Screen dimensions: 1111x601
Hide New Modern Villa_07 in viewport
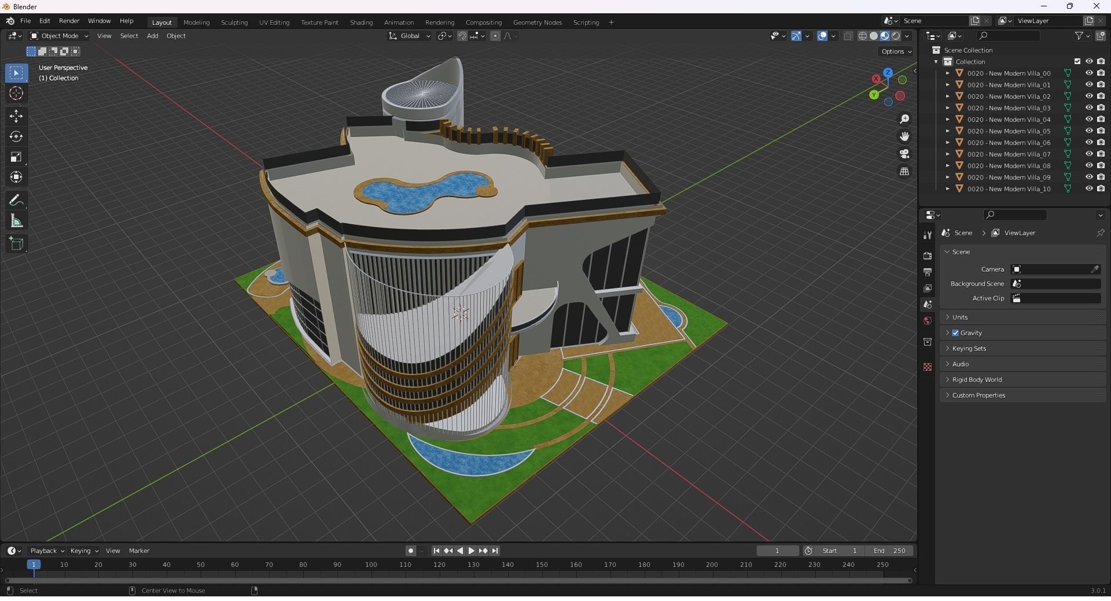tap(1089, 154)
